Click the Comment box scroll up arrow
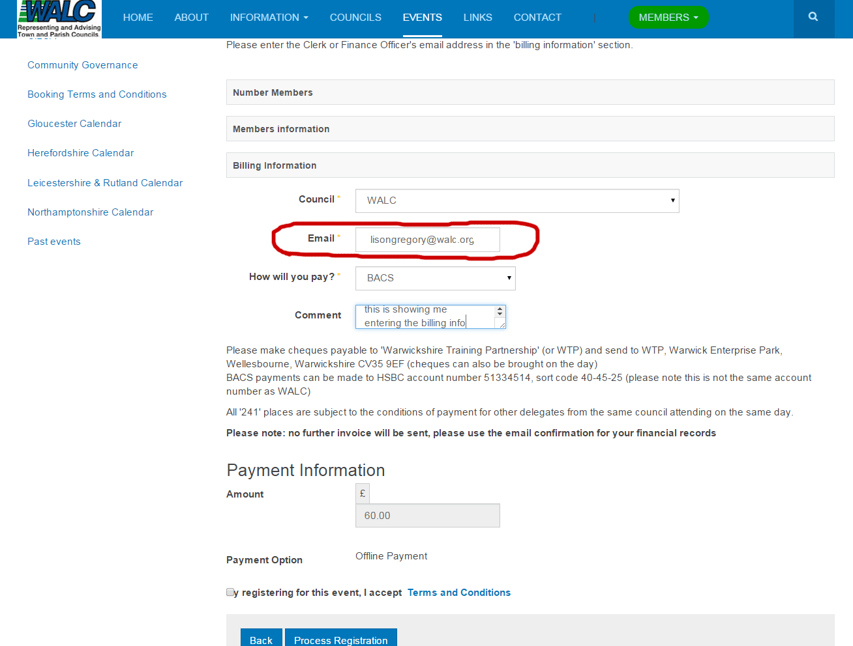The width and height of the screenshot is (853, 646). (500, 309)
